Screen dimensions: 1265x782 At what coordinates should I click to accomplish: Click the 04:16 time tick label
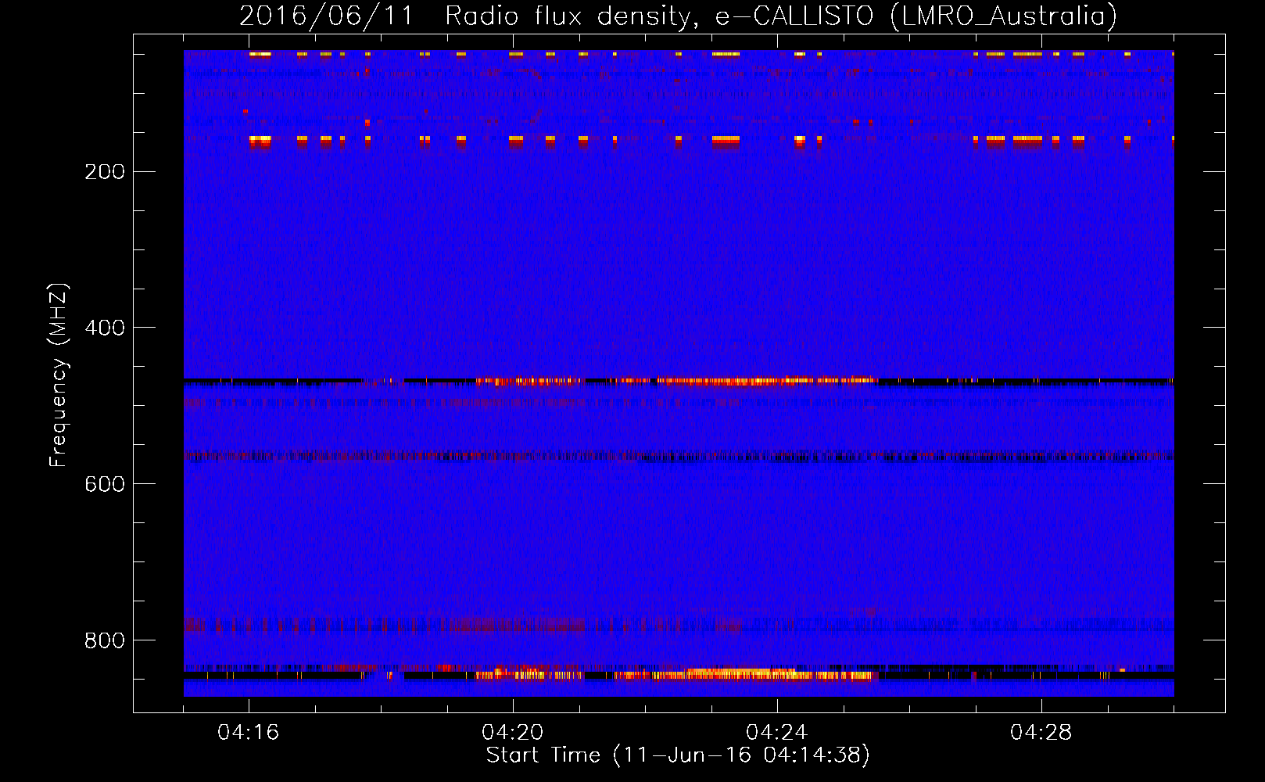249,733
